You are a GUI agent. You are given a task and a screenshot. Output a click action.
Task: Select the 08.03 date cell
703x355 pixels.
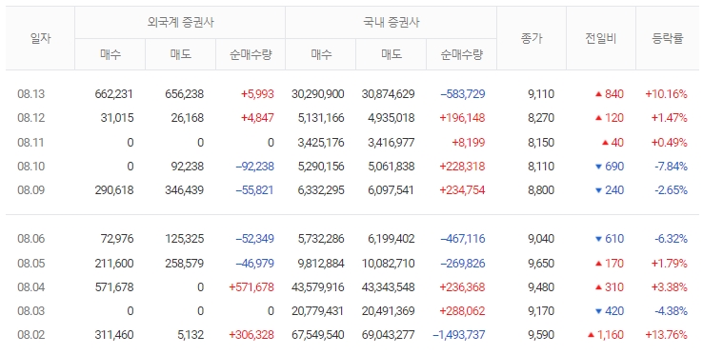click(x=30, y=310)
